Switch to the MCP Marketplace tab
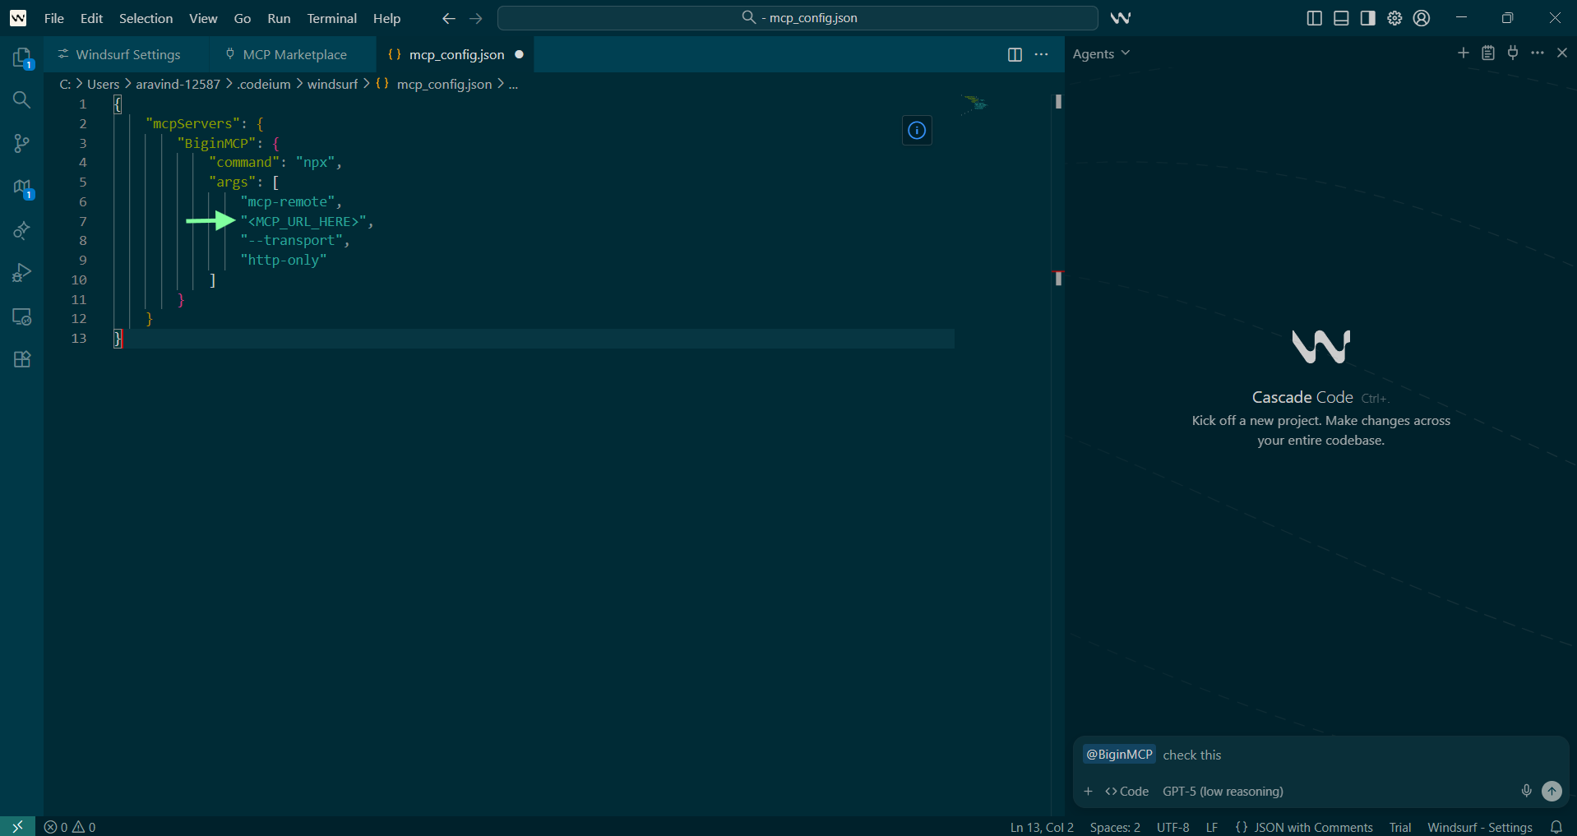Image resolution: width=1577 pixels, height=836 pixels. pyautogui.click(x=293, y=54)
